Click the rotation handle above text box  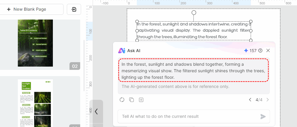(194, 13)
